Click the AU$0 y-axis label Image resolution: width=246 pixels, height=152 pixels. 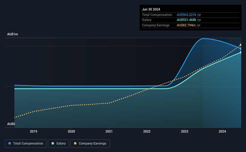[11, 124]
